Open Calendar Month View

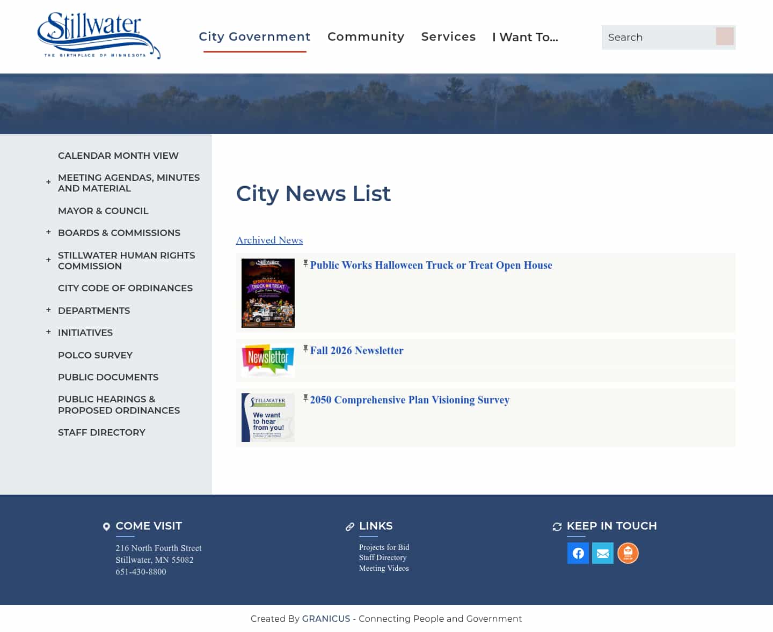point(118,156)
